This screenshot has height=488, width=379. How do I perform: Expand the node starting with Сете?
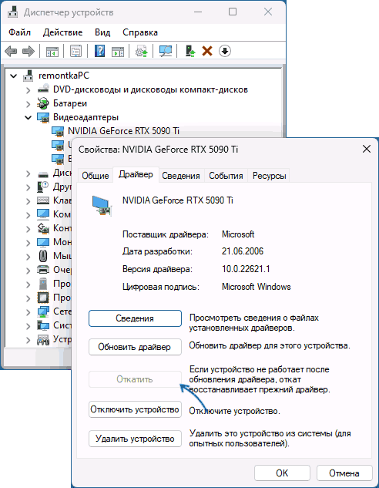coord(29,312)
